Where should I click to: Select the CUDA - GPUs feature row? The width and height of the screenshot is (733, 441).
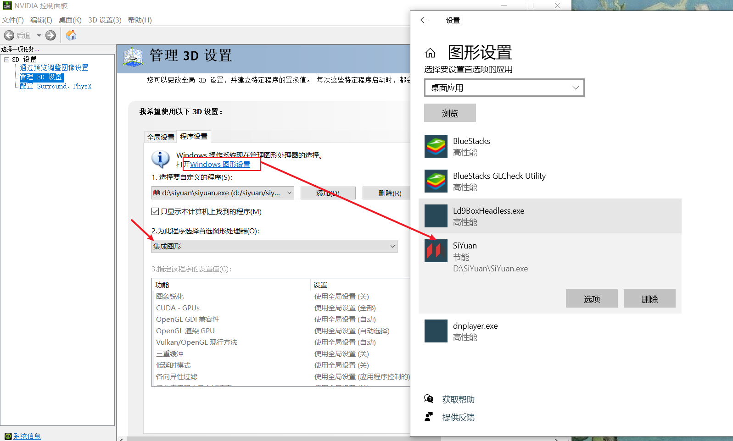pos(281,308)
